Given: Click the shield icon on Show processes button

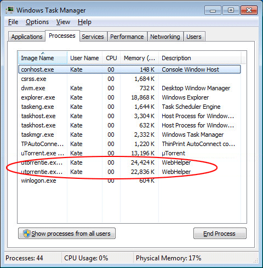Looking at the screenshot, I should point(27,234).
